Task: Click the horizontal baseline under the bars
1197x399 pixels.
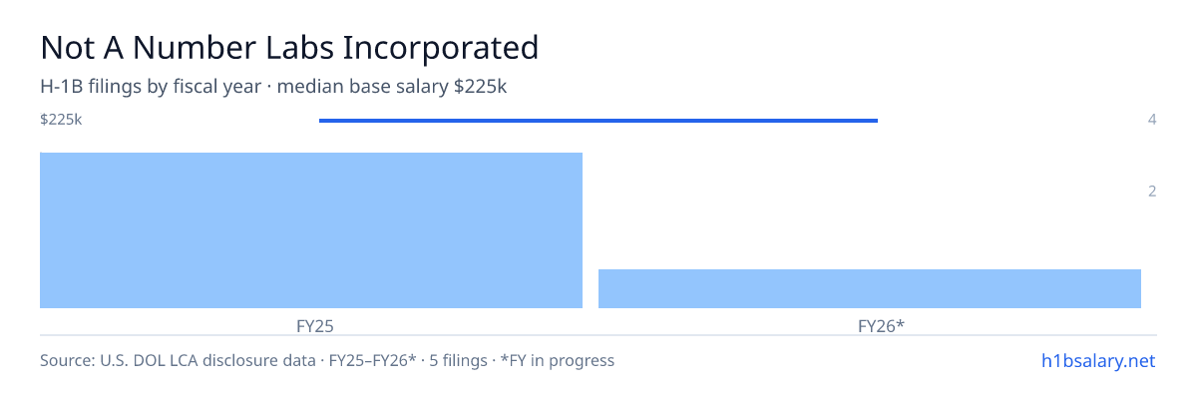Action: 598,335
